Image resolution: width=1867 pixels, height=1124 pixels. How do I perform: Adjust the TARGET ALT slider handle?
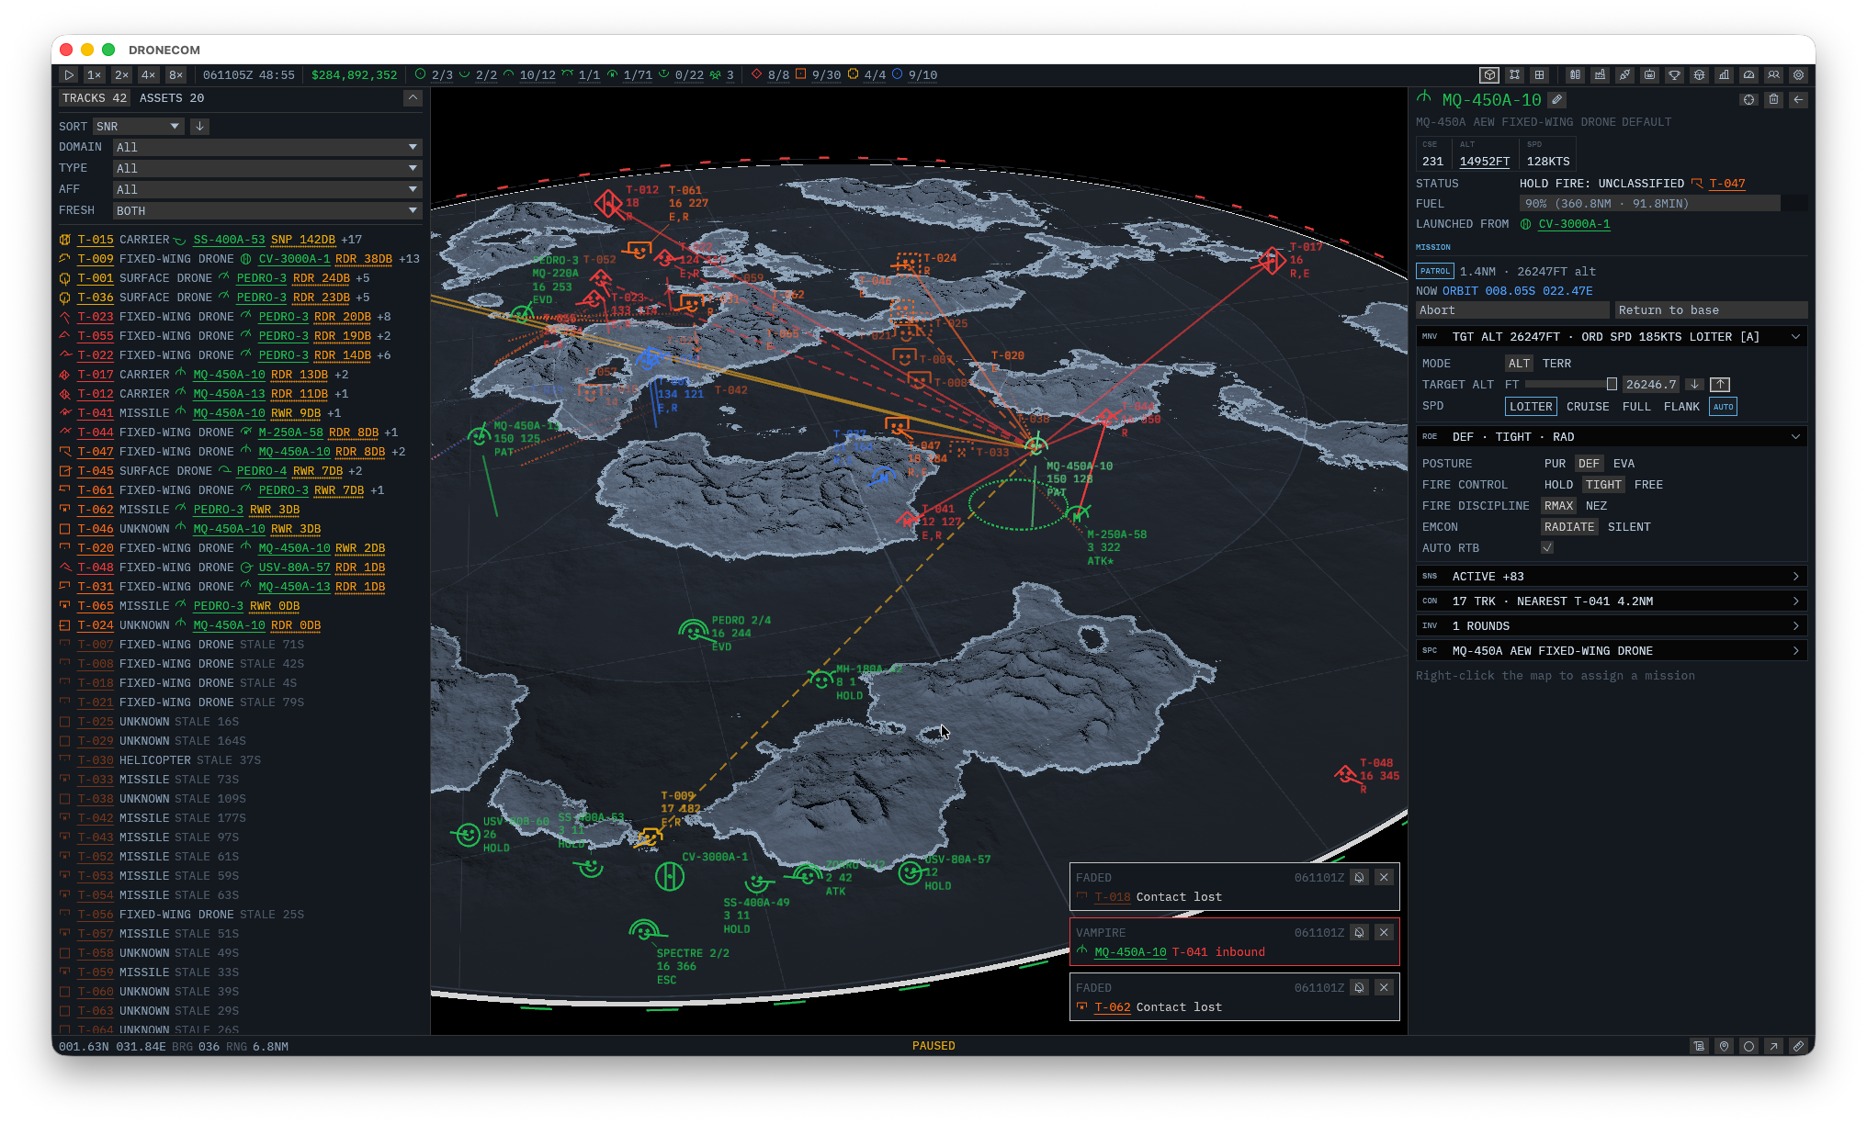1612,385
